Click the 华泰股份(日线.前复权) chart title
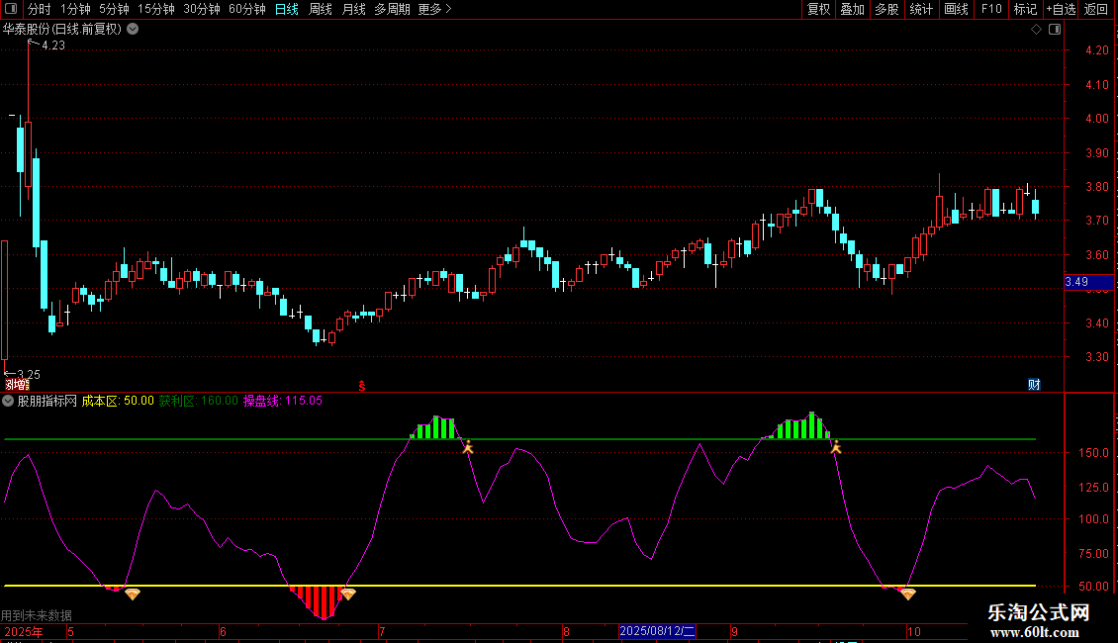This screenshot has width=1118, height=643. [x=62, y=30]
